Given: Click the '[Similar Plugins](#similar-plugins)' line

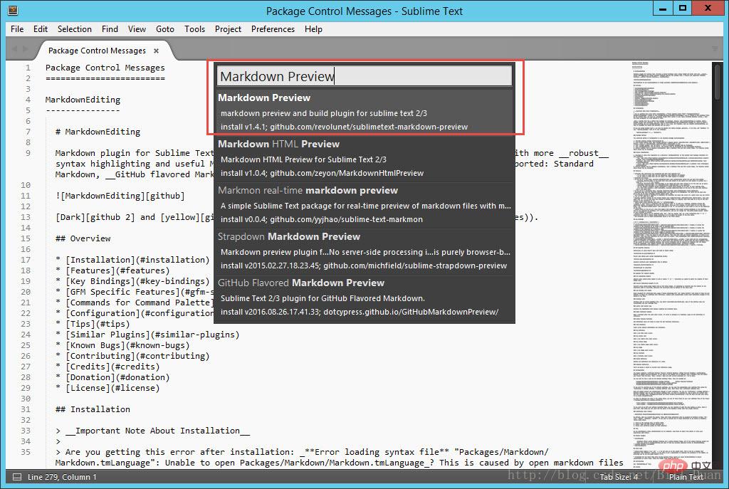Looking at the screenshot, I should (x=147, y=335).
